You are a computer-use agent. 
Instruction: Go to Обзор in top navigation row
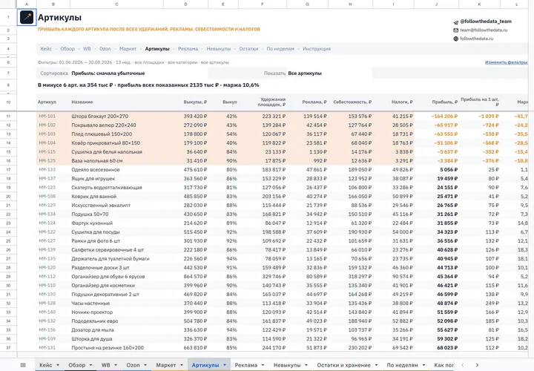pyautogui.click(x=67, y=49)
